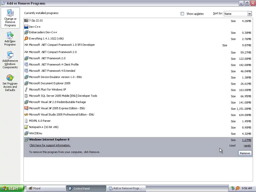Select Embarcadero Dev-C++ entry

pyautogui.click(x=138, y=32)
